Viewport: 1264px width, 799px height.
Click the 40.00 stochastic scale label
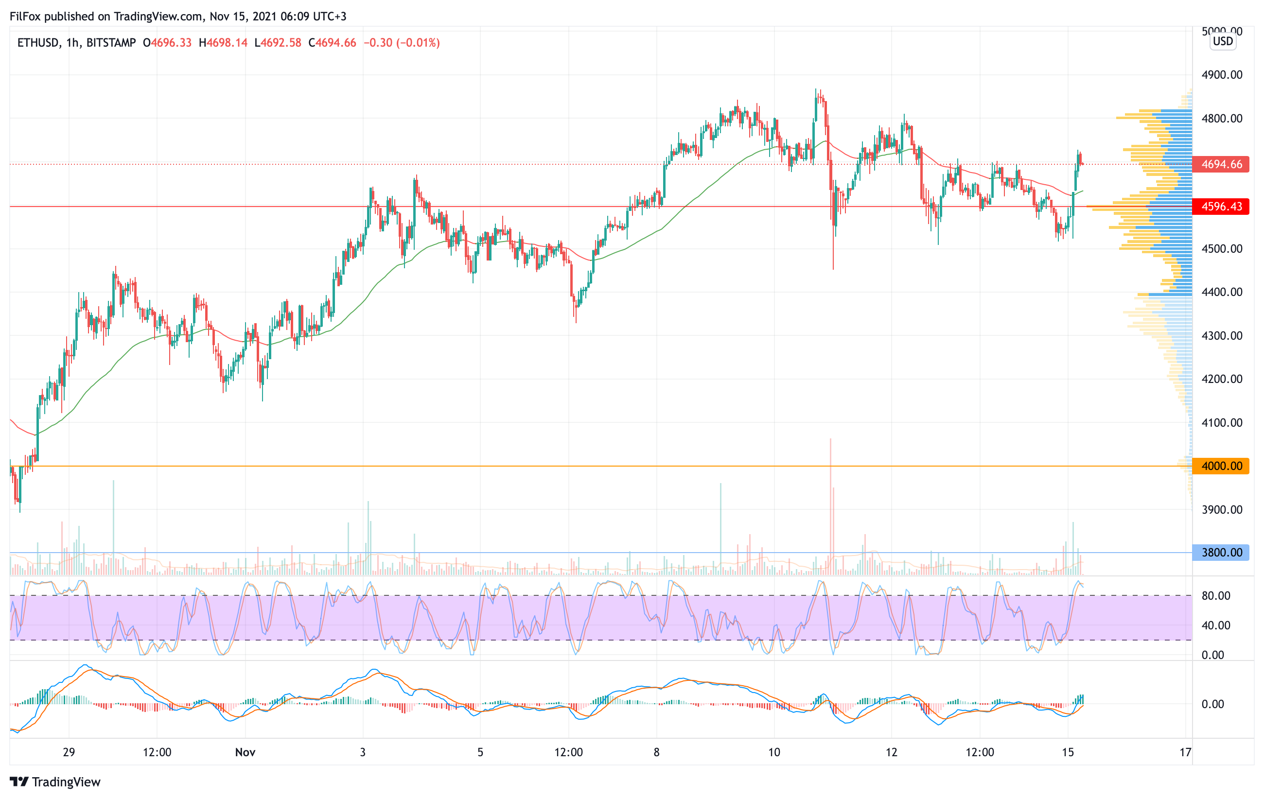click(x=1216, y=625)
